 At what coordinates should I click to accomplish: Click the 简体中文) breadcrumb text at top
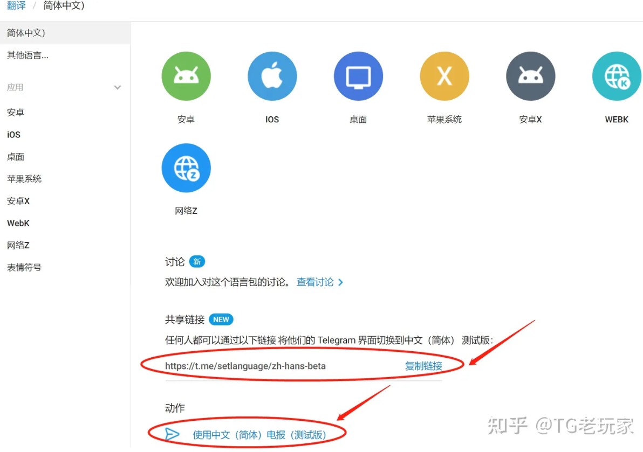point(64,6)
